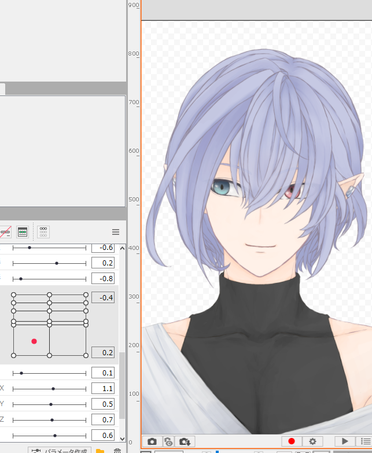Click the 0.5 value field

point(103,404)
